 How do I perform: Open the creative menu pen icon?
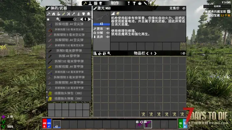tap(145, 3)
